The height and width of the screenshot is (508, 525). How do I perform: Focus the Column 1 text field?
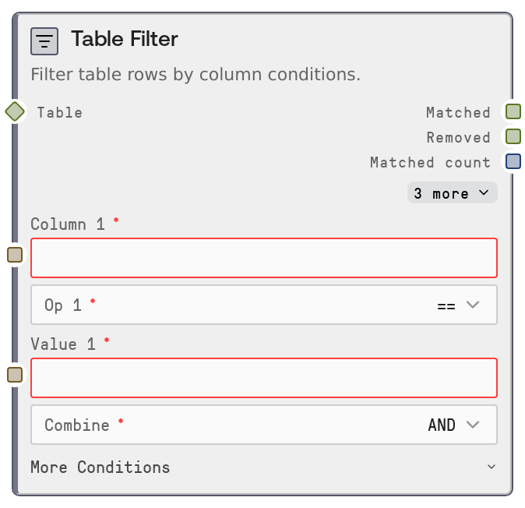(263, 258)
